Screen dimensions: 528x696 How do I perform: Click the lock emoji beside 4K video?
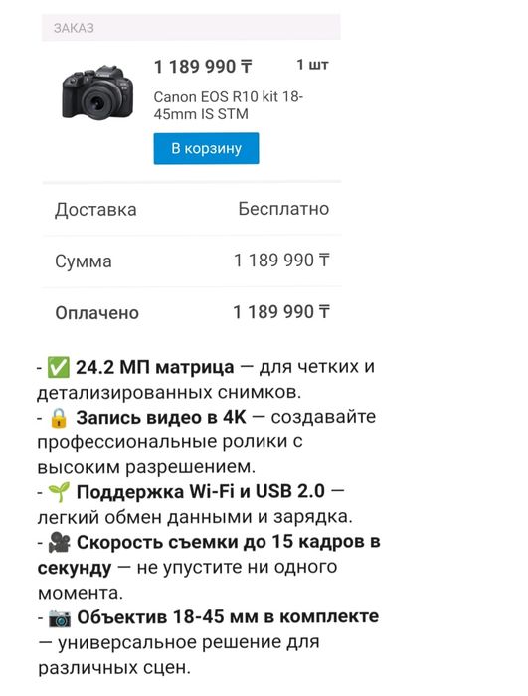click(59, 418)
